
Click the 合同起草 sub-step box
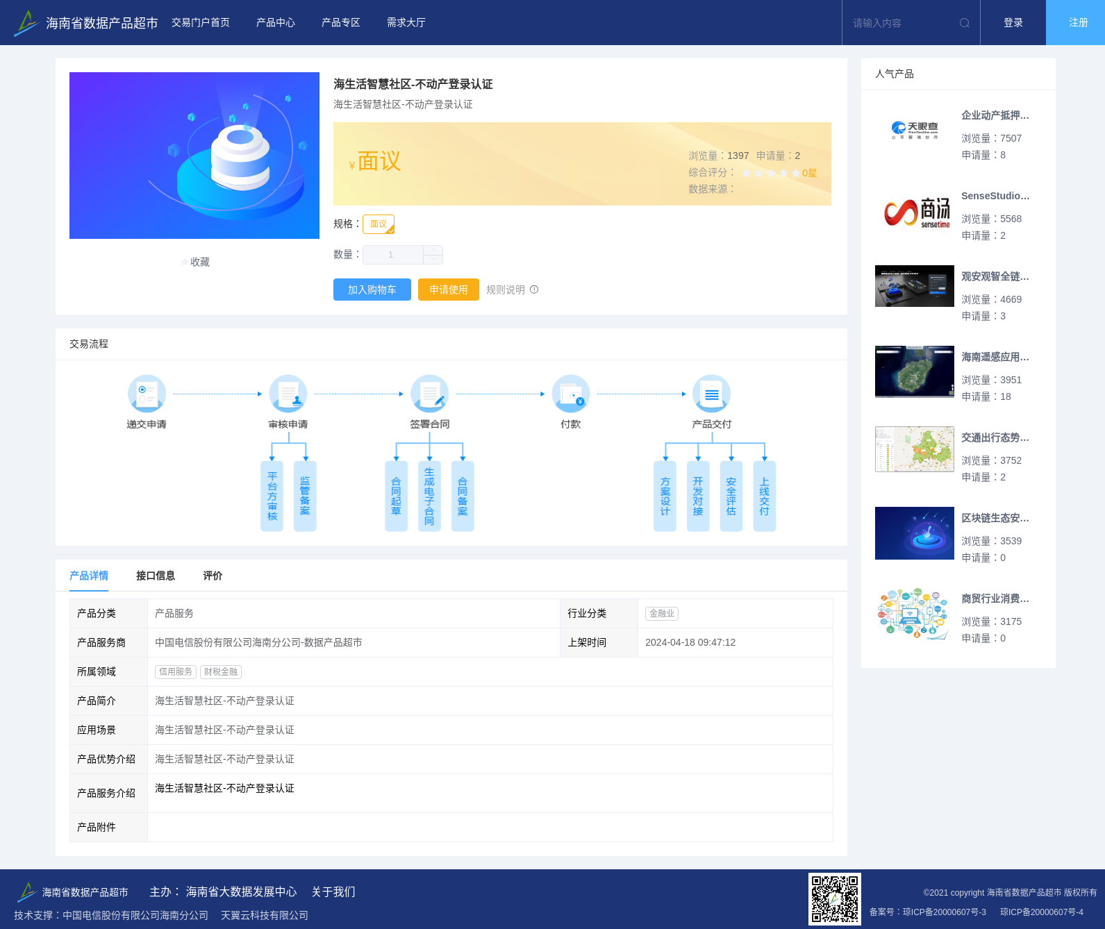click(x=396, y=496)
